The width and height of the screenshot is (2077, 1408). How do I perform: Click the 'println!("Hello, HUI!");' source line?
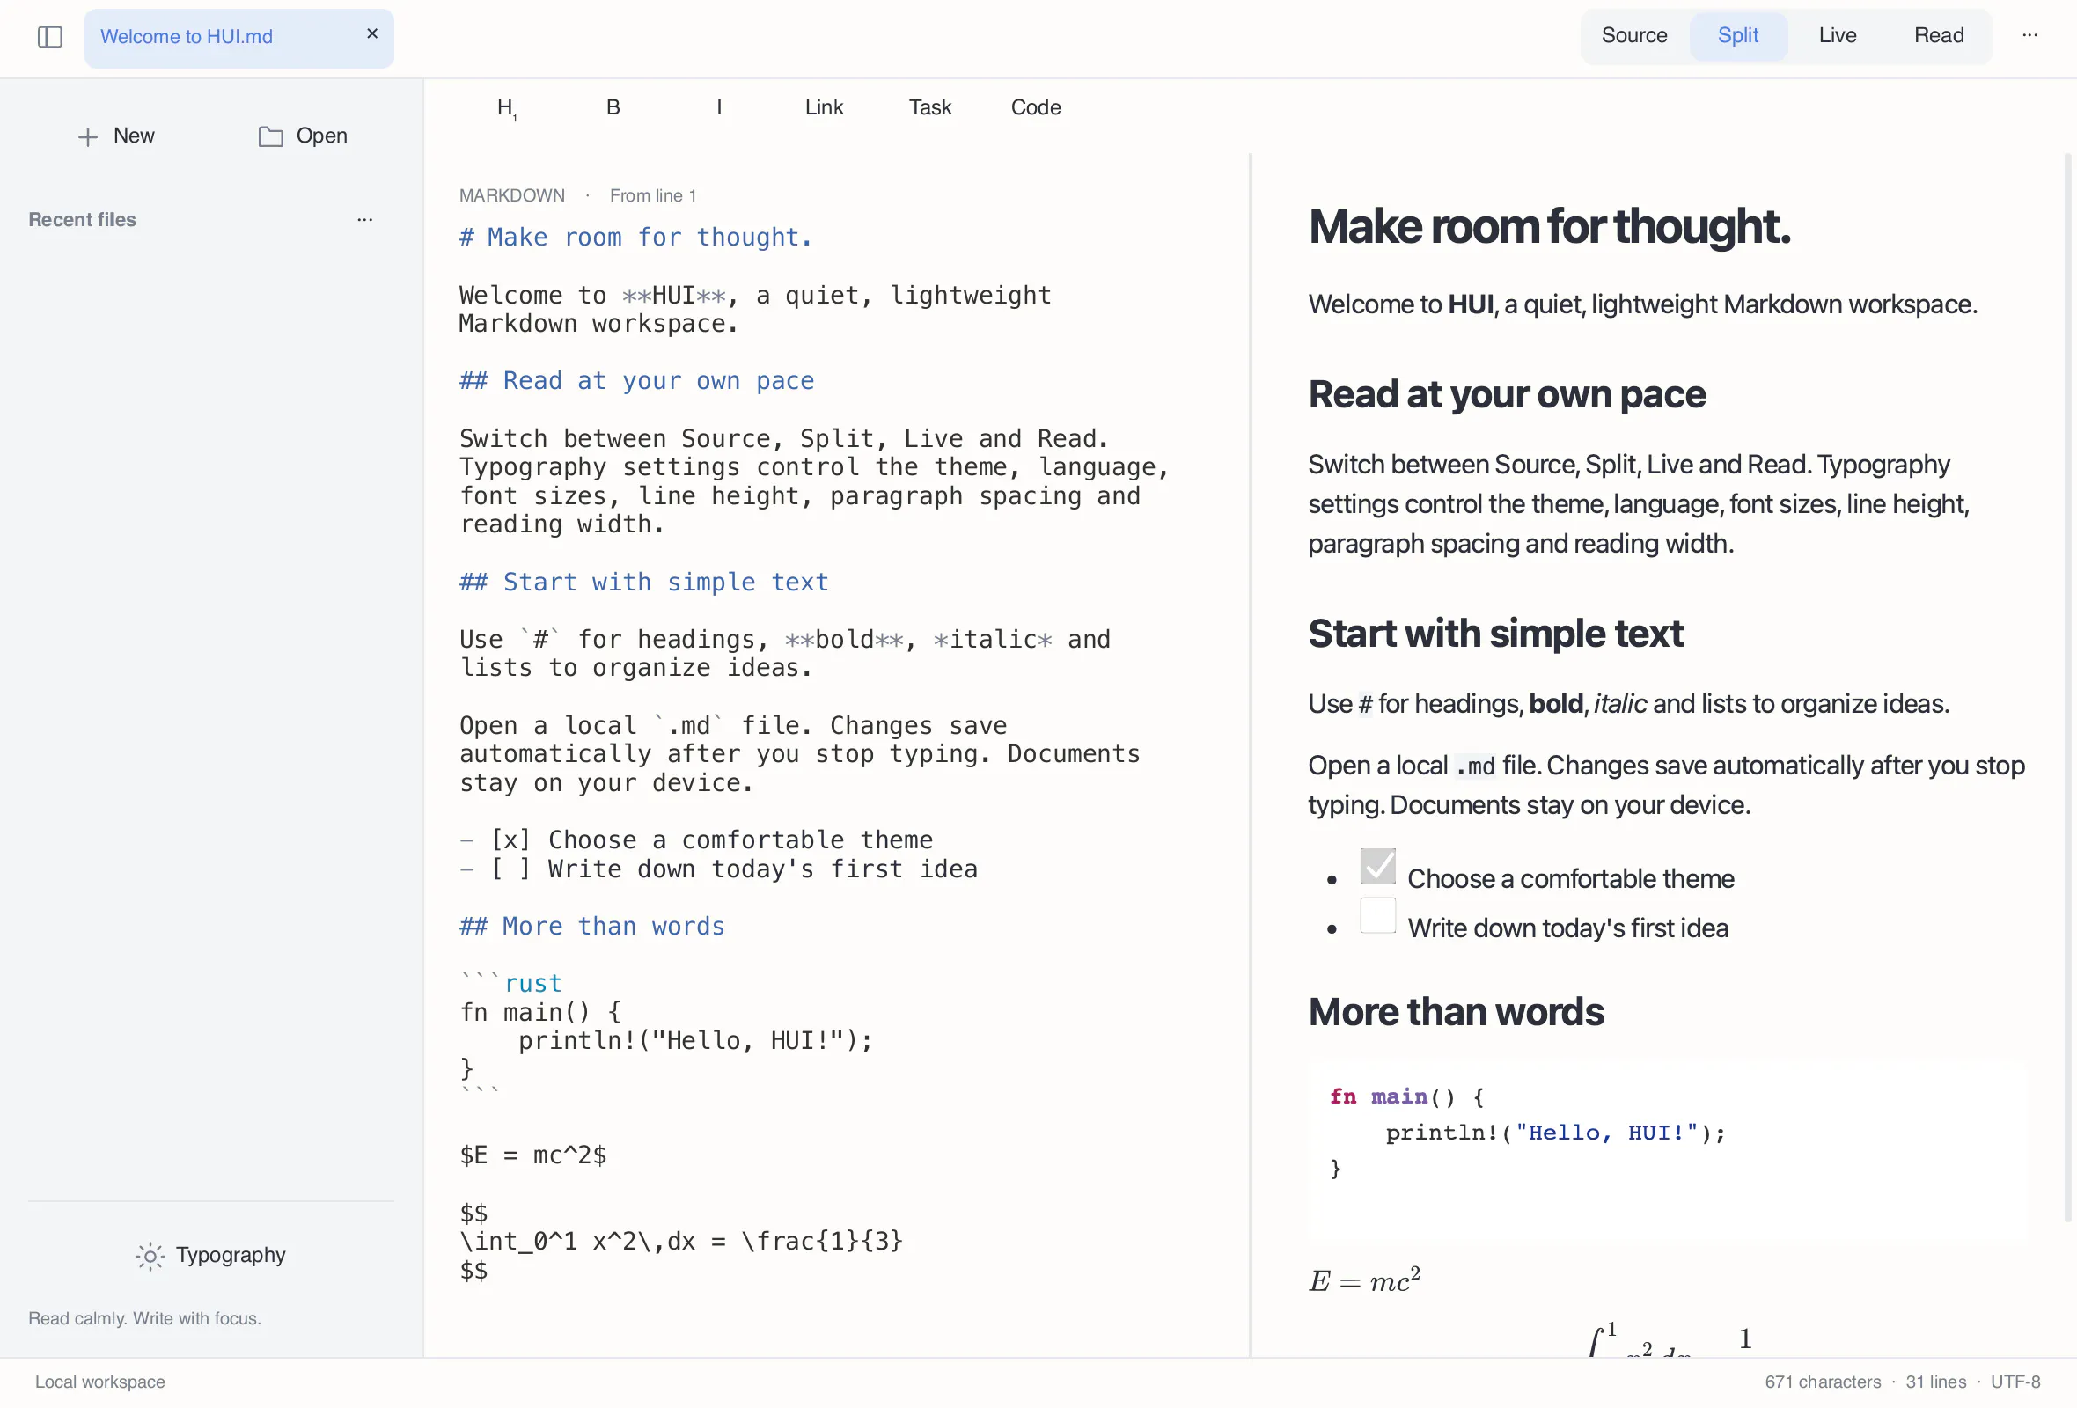[x=695, y=1041]
